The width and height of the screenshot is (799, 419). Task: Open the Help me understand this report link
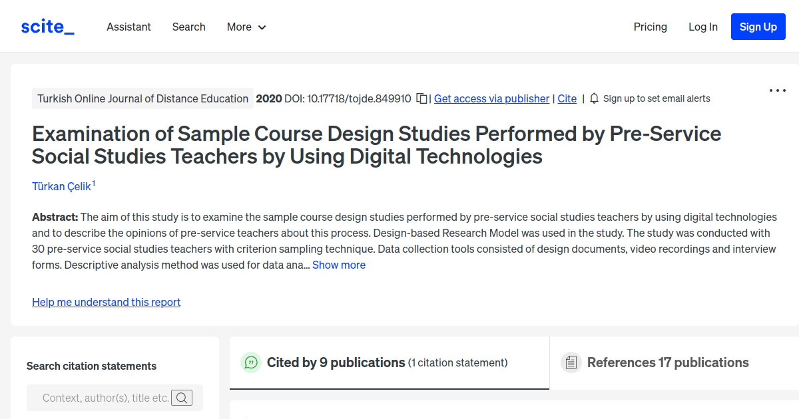106,302
